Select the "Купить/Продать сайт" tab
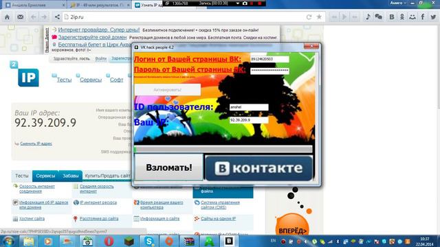 tap(107, 176)
